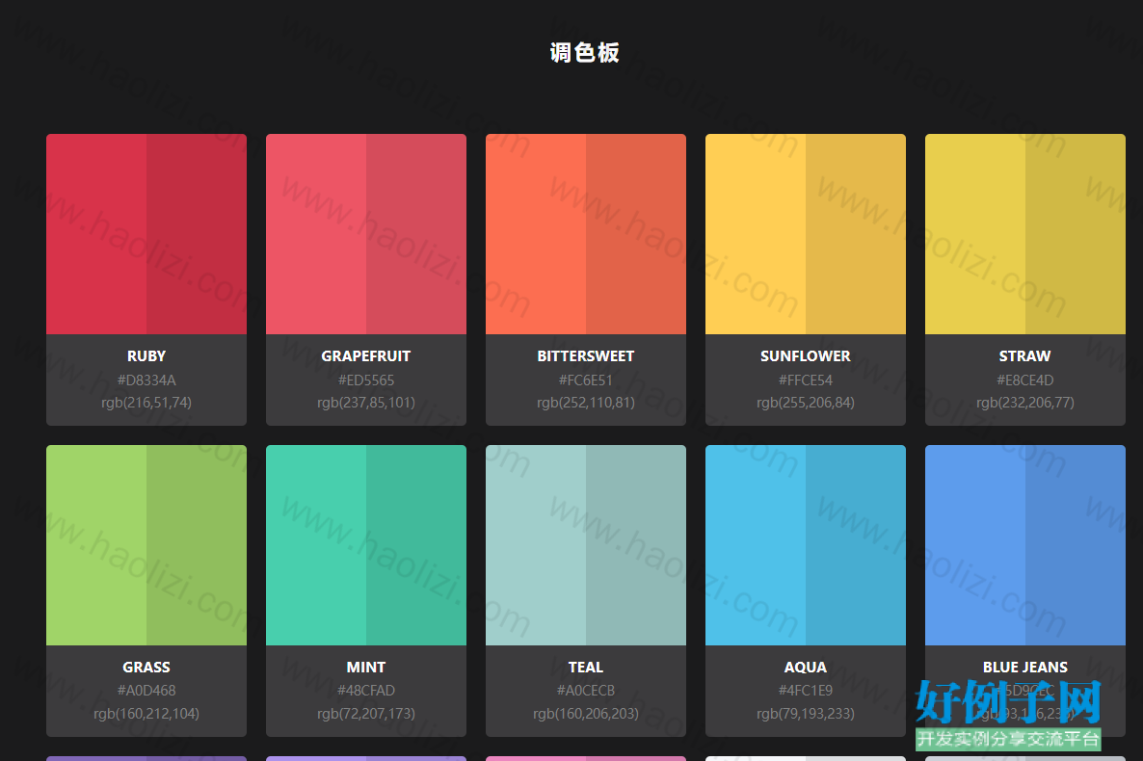
Task: Click the STRAW color name
Action: [x=1024, y=355]
